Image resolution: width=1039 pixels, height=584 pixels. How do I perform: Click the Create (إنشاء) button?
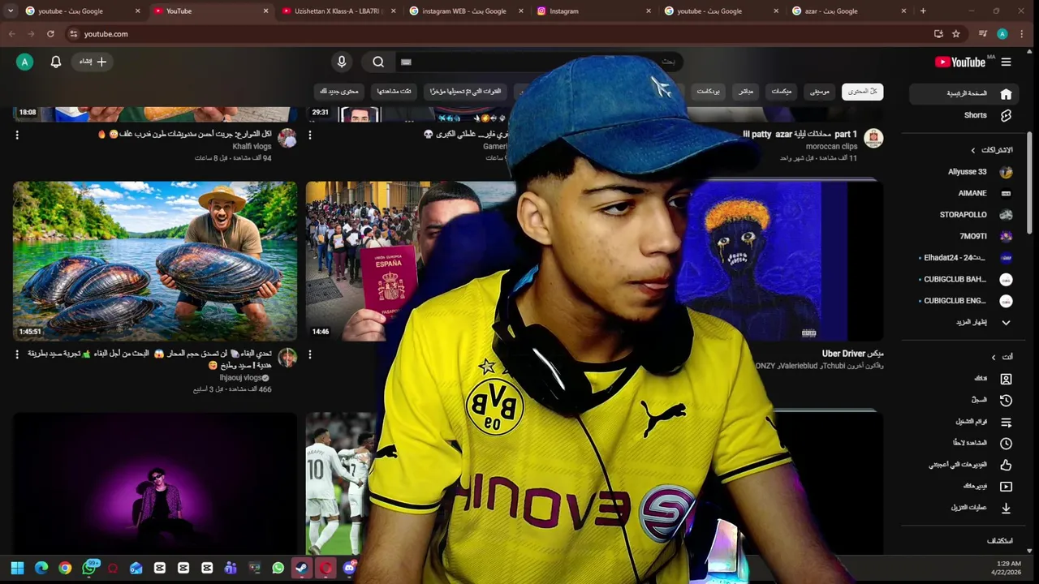point(93,62)
